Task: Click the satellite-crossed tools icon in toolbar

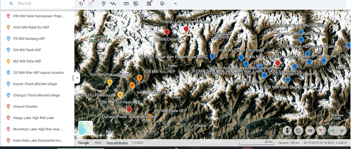Action: pos(149,4)
